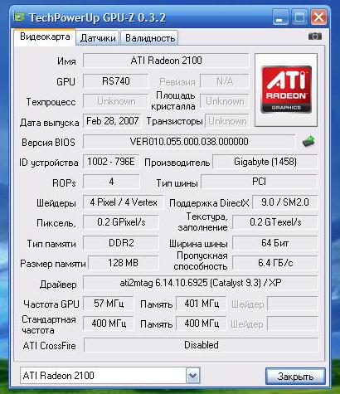The width and height of the screenshot is (340, 394).
Task: Click the Драйвер label
Action: [58, 285]
